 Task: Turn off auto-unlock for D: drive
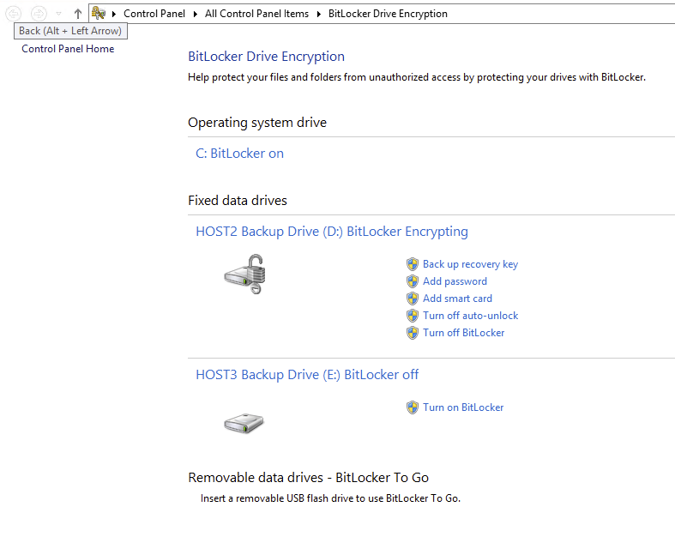[470, 316]
